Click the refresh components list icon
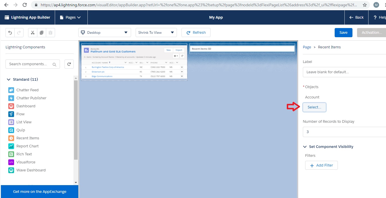 point(69,64)
